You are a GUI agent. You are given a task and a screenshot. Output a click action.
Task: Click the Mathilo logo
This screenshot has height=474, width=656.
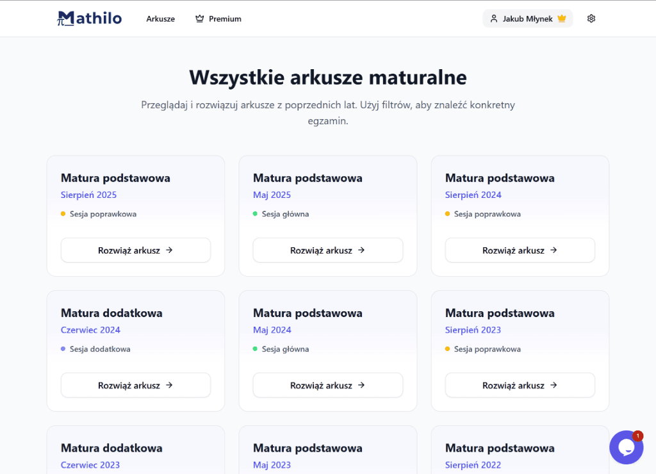[x=89, y=18]
